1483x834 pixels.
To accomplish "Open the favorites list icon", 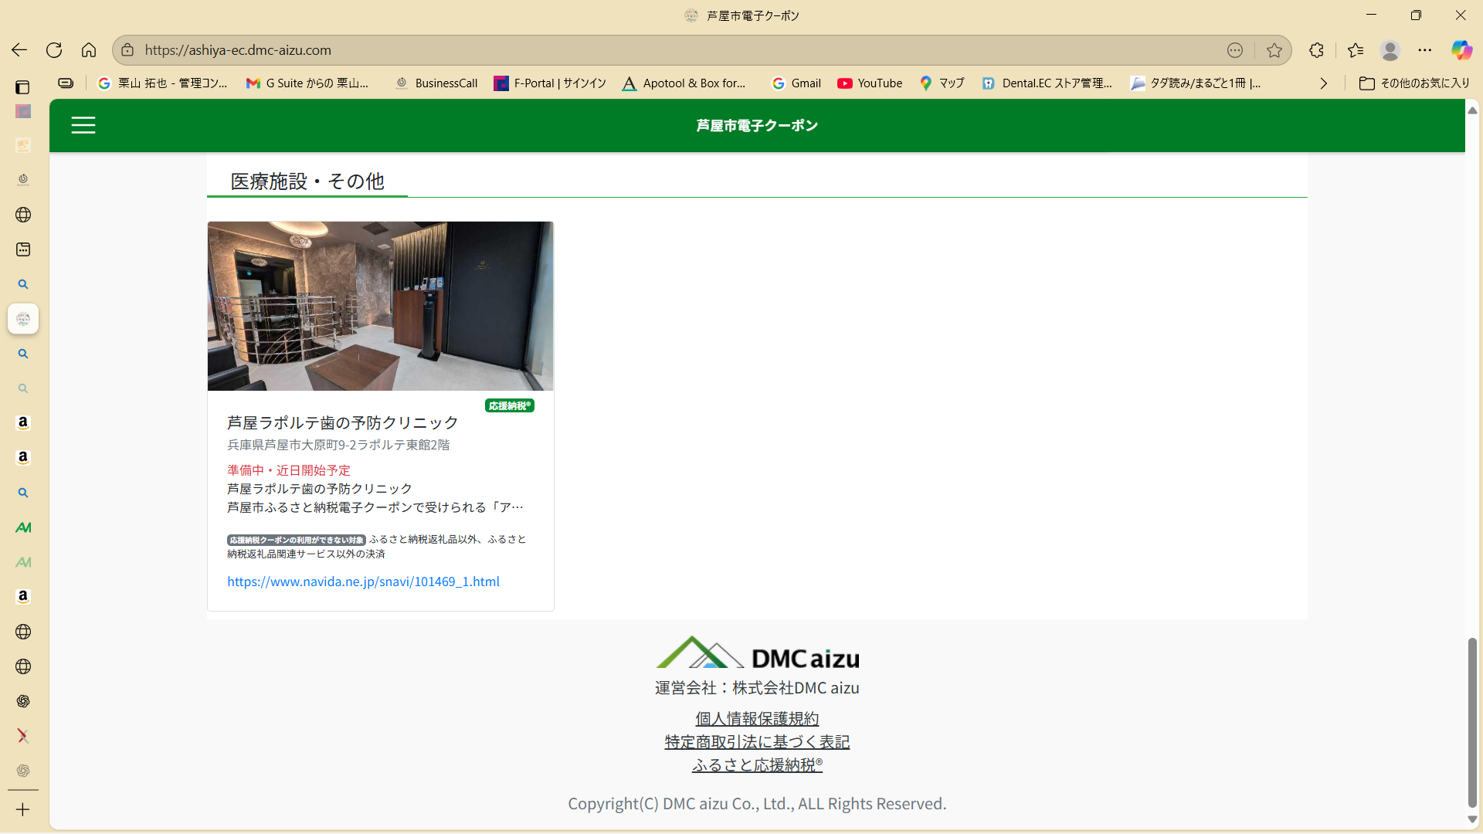I will (x=1355, y=50).
